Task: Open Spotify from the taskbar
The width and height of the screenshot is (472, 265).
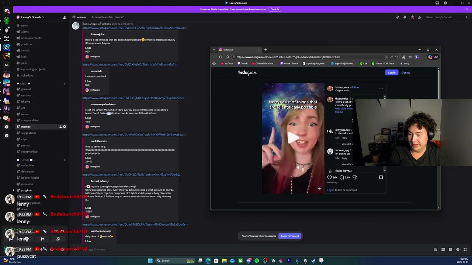Action: coord(257,261)
